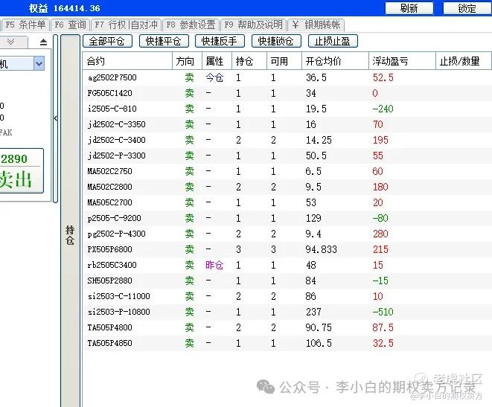Click the 刷新 refresh button
The image size is (492, 407).
coord(409,8)
